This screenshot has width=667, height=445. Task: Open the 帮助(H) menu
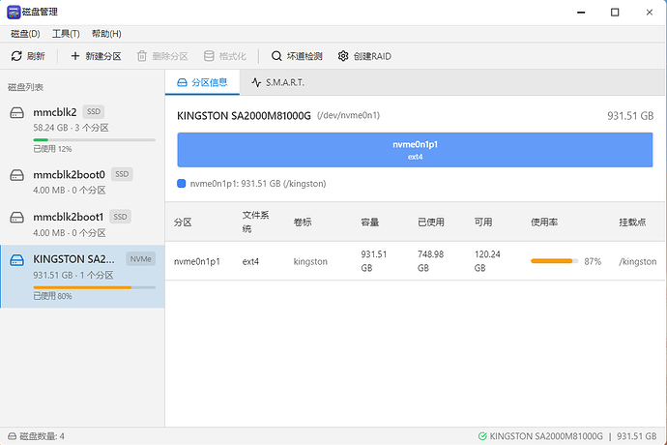106,34
